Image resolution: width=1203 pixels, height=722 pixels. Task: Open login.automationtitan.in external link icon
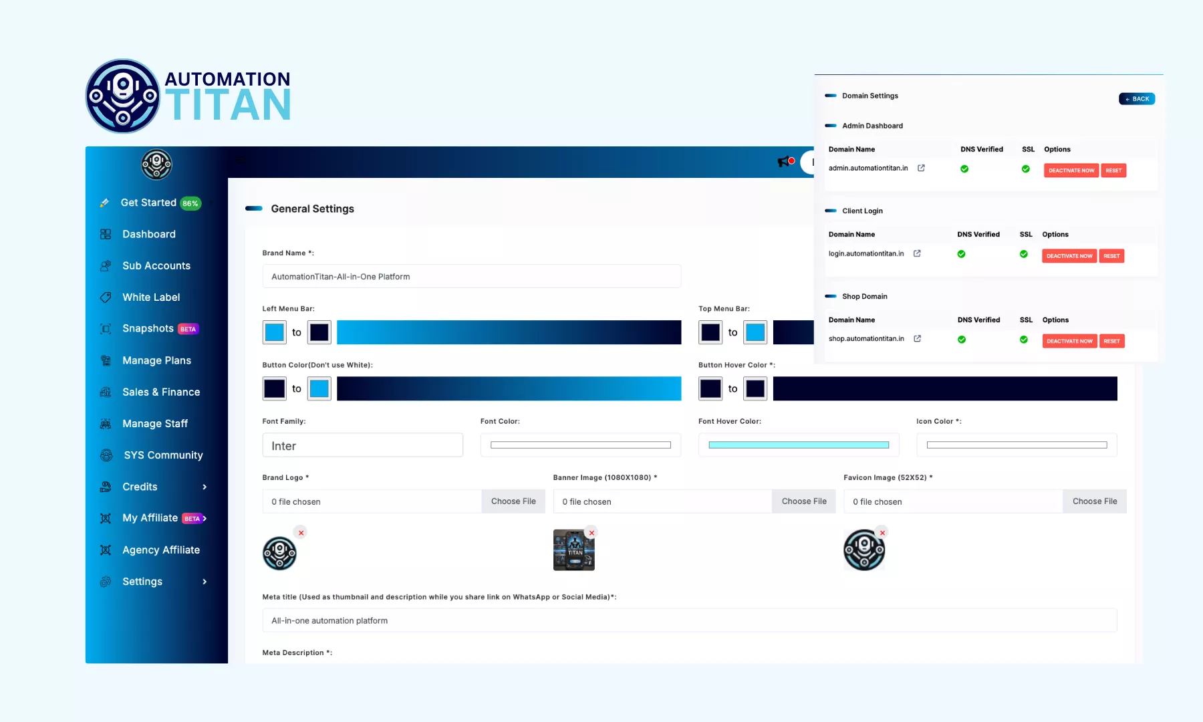click(917, 253)
